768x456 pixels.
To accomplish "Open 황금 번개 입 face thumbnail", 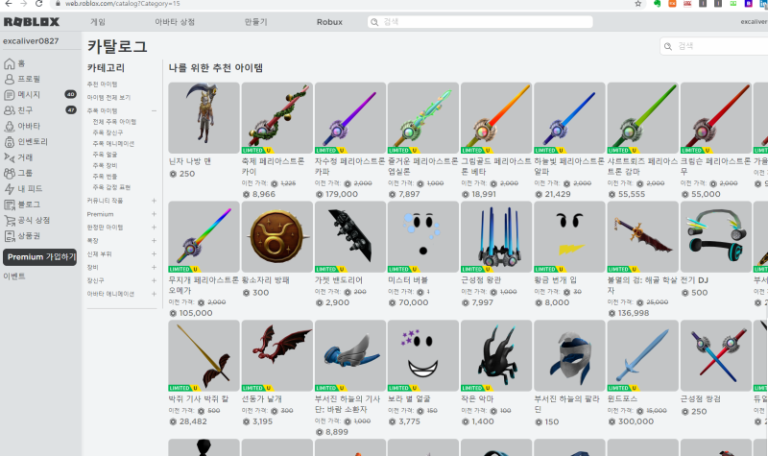I will (x=569, y=236).
